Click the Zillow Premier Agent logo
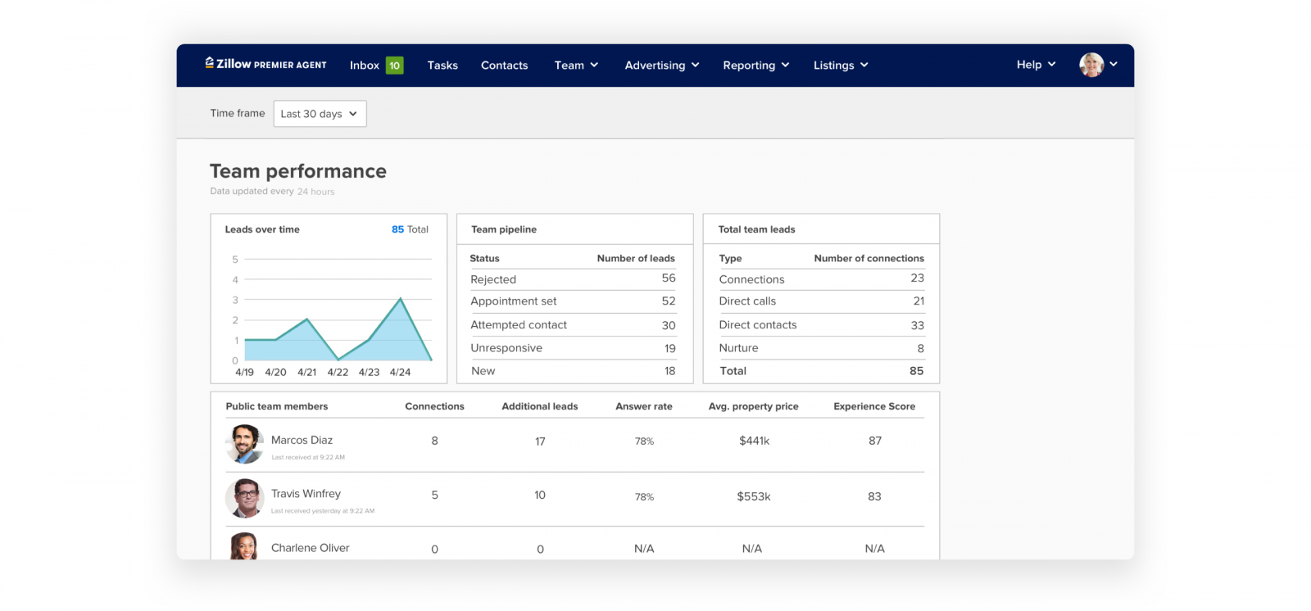Screen dimensions: 1311x611 click(x=265, y=65)
